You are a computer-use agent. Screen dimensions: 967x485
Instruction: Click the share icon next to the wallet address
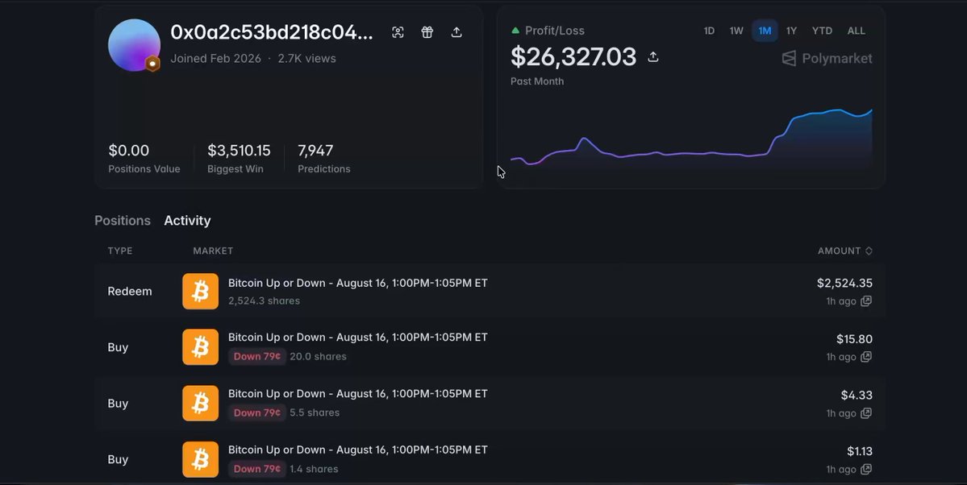(x=456, y=32)
